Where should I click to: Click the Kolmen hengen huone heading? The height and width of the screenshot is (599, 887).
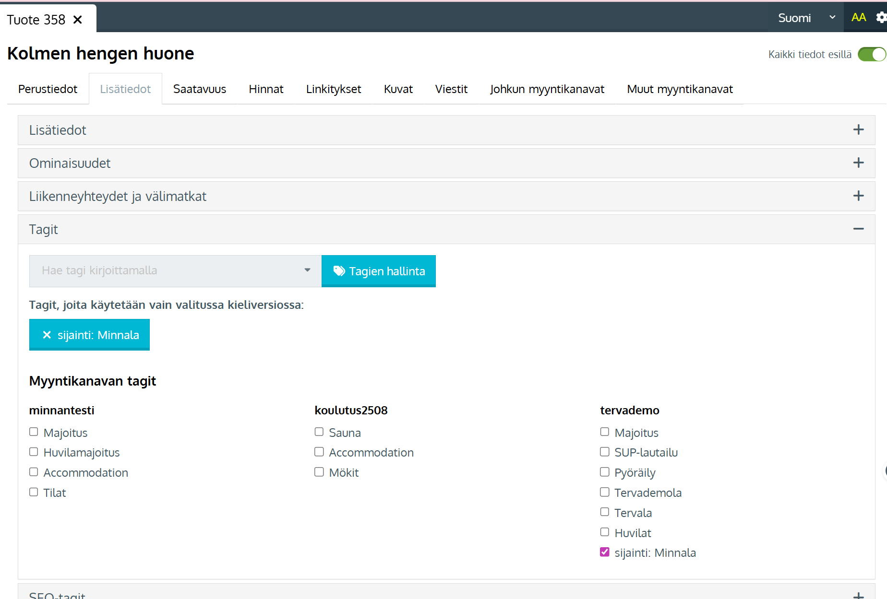pos(101,53)
